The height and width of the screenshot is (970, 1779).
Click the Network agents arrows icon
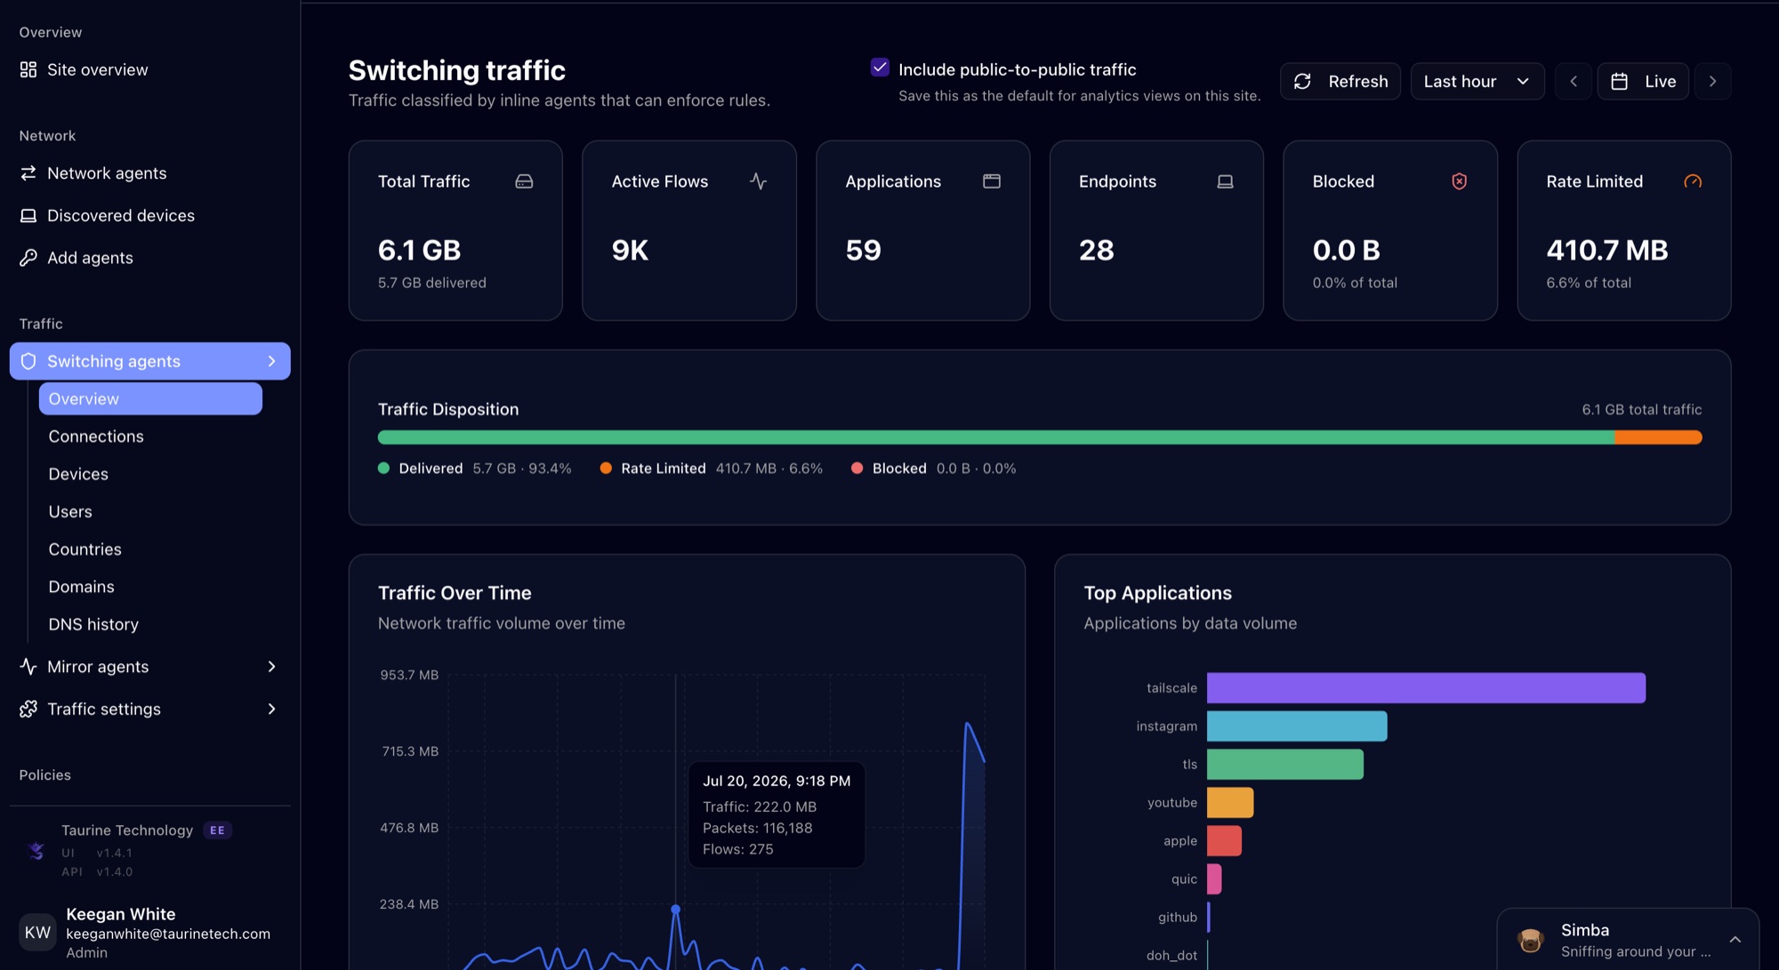pyautogui.click(x=28, y=172)
